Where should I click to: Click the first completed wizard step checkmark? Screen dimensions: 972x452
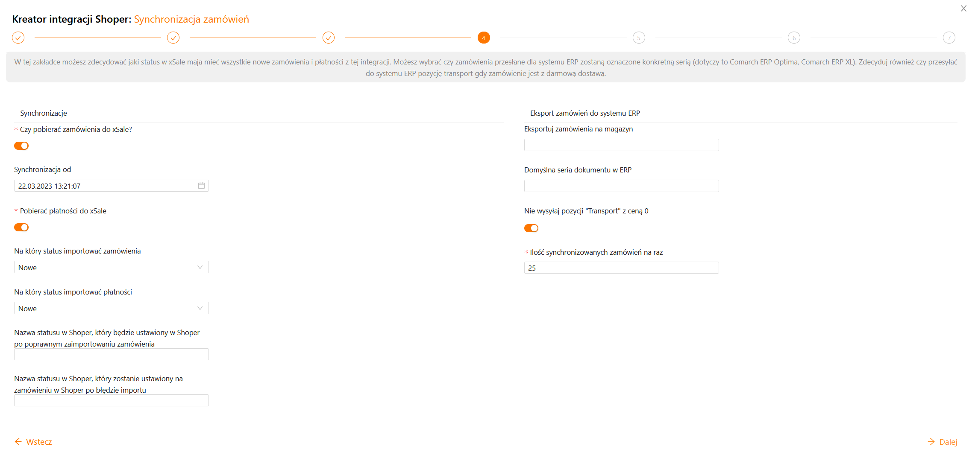click(18, 38)
